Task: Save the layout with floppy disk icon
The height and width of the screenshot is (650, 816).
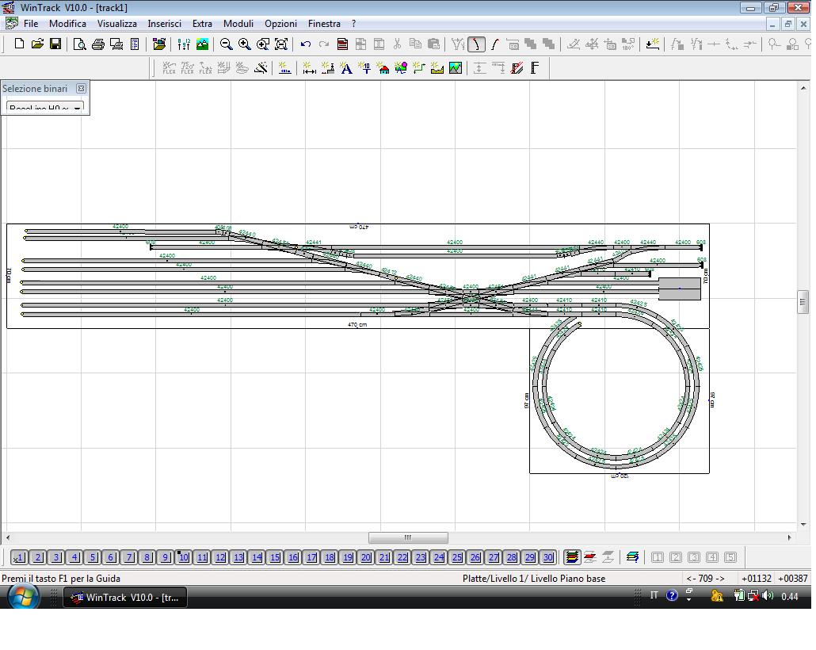Action: [x=55, y=44]
